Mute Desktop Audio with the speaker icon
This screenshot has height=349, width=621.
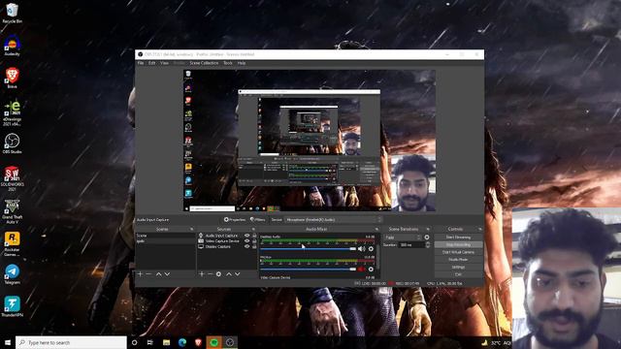pyautogui.click(x=361, y=249)
